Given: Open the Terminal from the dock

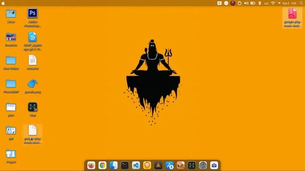Looking at the screenshot, I should tap(125, 165).
